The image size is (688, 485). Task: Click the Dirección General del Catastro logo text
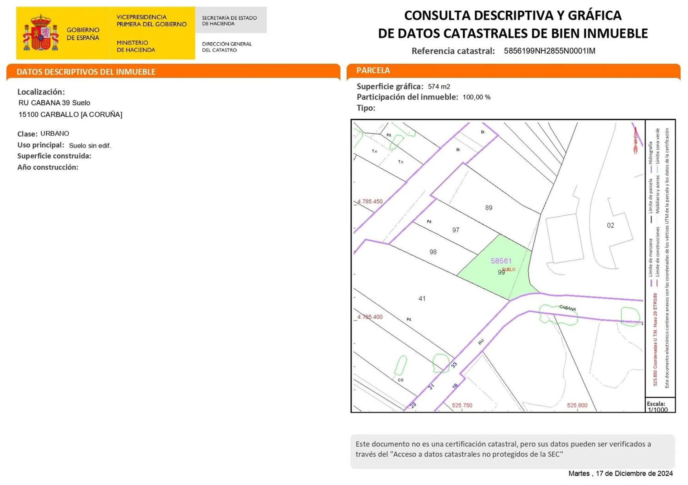pos(227,47)
